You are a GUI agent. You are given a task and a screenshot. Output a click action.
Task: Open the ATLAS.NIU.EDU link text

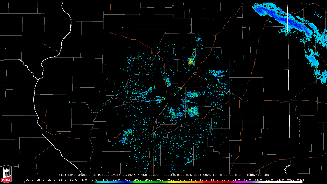[x=256, y=175]
